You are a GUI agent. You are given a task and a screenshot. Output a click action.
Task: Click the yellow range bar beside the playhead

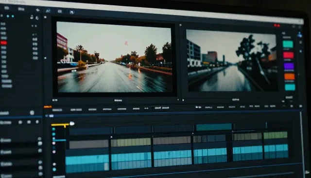coord(60,125)
